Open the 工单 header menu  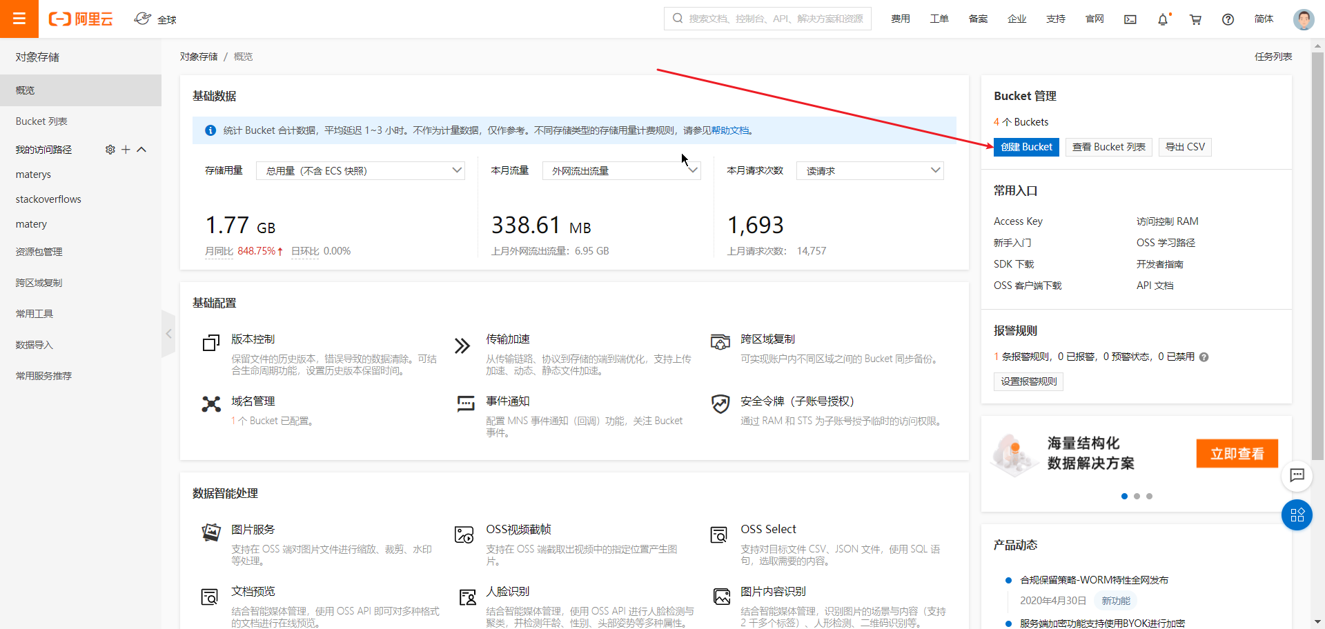pyautogui.click(x=939, y=19)
